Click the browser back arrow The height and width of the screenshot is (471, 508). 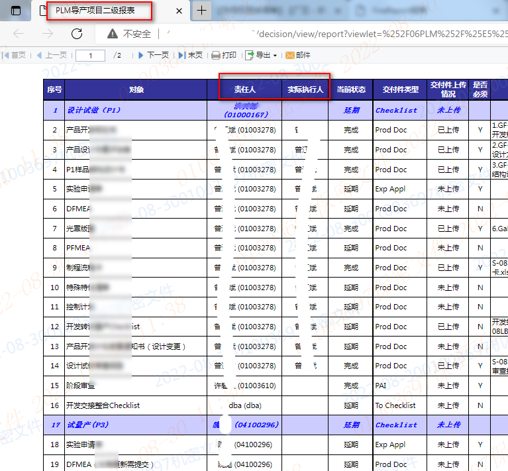pyautogui.click(x=19, y=34)
